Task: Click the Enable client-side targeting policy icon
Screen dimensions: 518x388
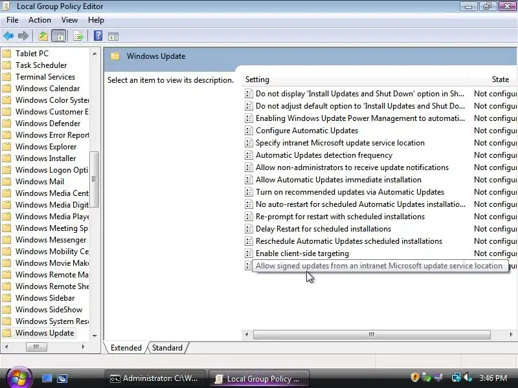Action: [x=249, y=253]
